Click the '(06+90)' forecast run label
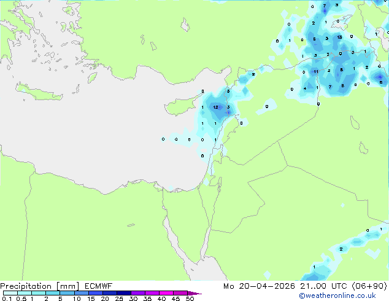The width and height of the screenshot is (389, 301). coord(369,286)
